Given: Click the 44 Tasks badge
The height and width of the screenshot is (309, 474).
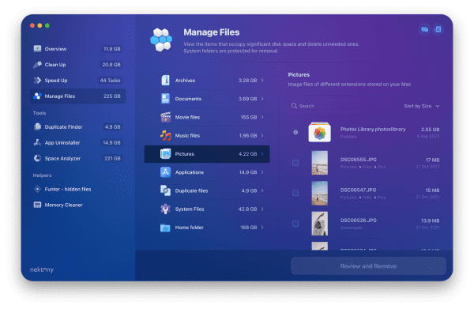Looking at the screenshot, I should (110, 80).
